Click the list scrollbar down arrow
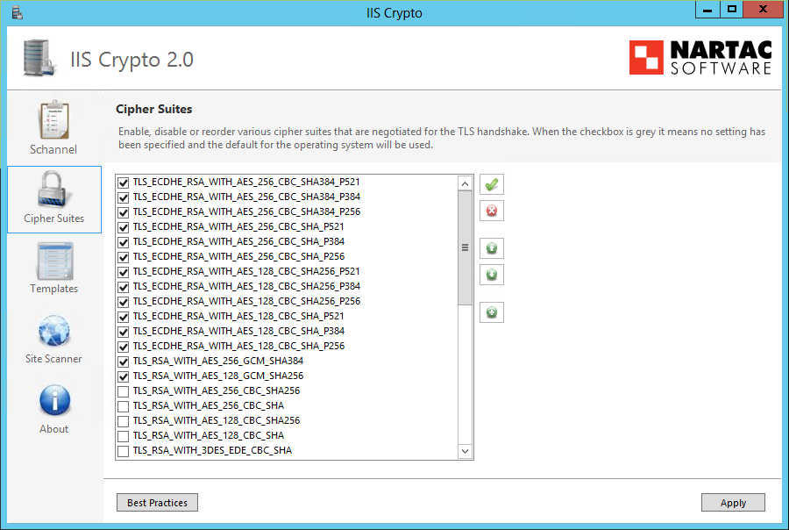The image size is (789, 530). click(x=465, y=451)
